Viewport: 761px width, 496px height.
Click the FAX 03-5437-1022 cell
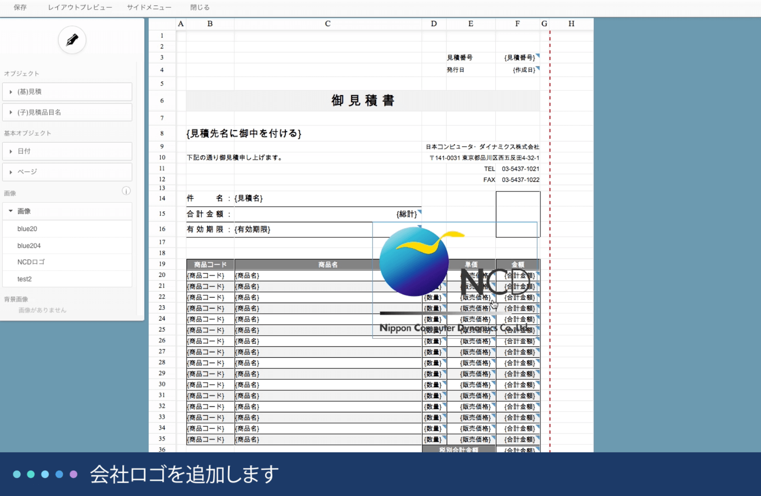click(511, 180)
